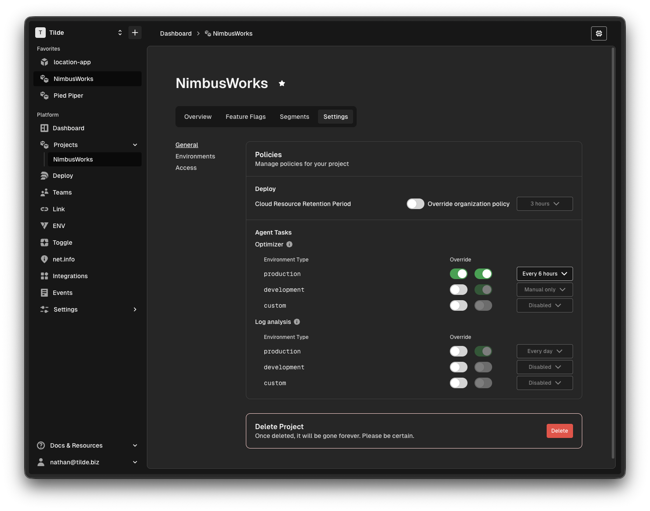The height and width of the screenshot is (511, 650).
Task: Open Log analysis custom Disabled dropdown
Action: click(545, 383)
